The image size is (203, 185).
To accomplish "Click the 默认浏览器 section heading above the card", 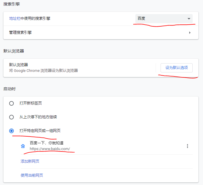I will [x=13, y=51].
